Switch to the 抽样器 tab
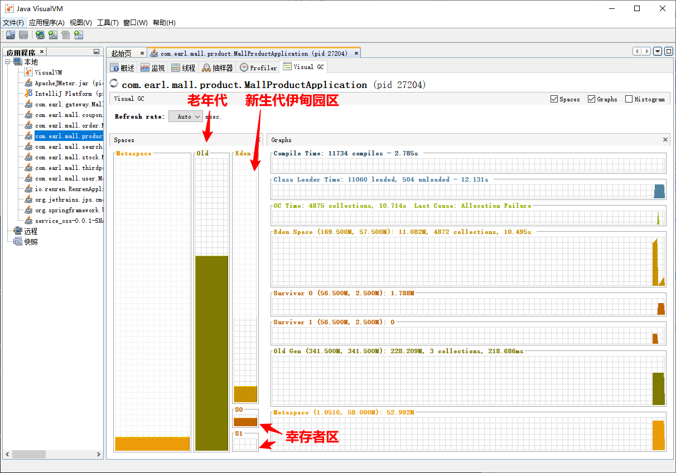This screenshot has width=676, height=473. tap(217, 67)
